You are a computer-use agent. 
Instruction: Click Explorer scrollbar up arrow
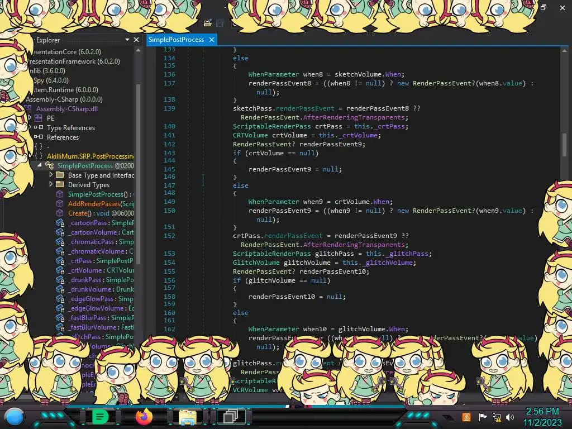point(138,50)
